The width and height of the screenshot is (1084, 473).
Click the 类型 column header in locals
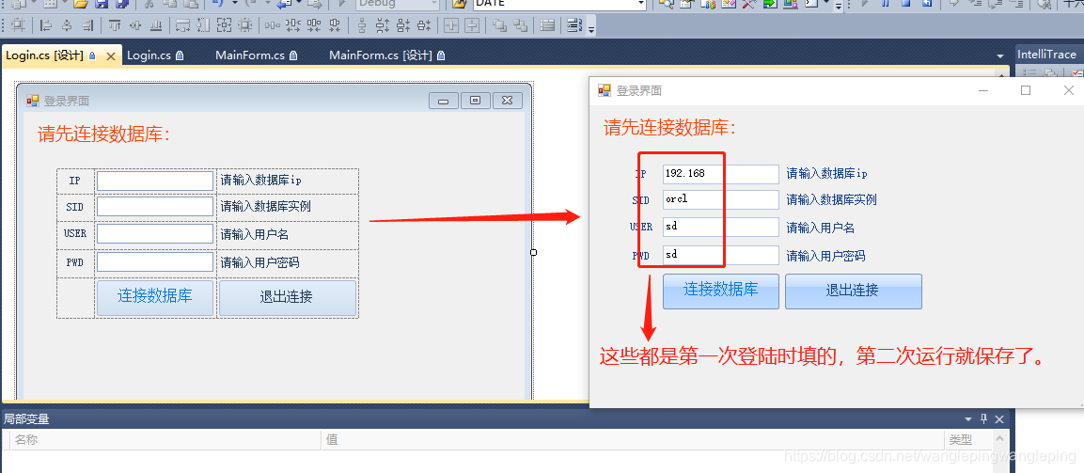click(967, 440)
